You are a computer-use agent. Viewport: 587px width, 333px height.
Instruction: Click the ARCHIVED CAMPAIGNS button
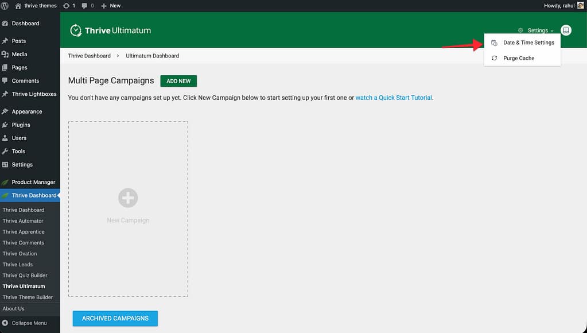tap(115, 318)
